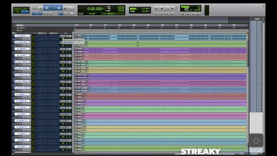Open main counter format dropdown arrow
The image size is (277, 156).
click(x=103, y=9)
